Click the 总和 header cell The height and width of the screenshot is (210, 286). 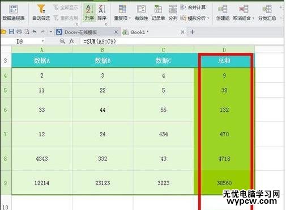tap(224, 61)
